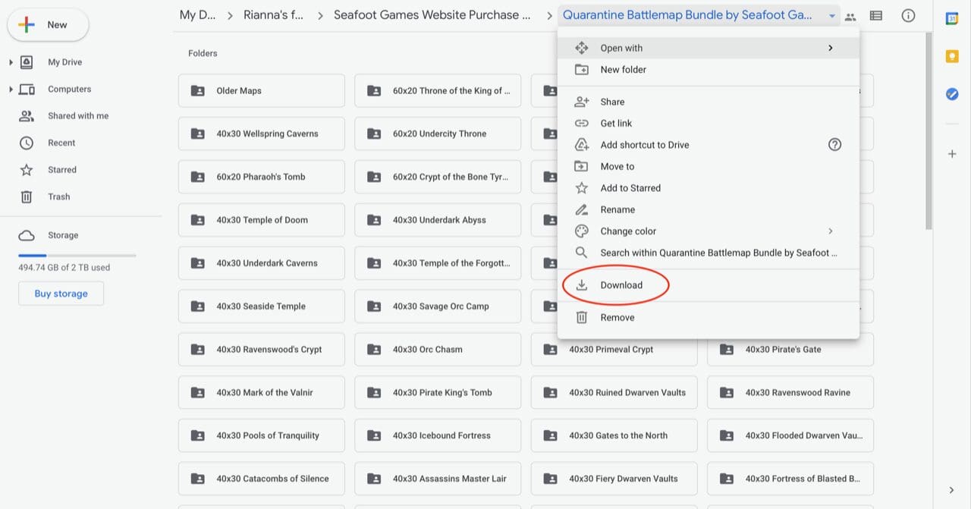
Task: Click the manage members people icon
Action: coord(850,14)
